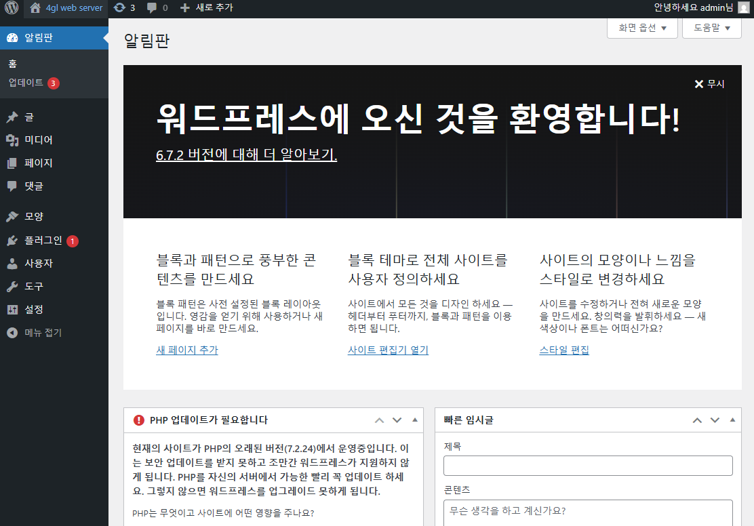
Task: Click 4gl web server site name
Action: [74, 7]
